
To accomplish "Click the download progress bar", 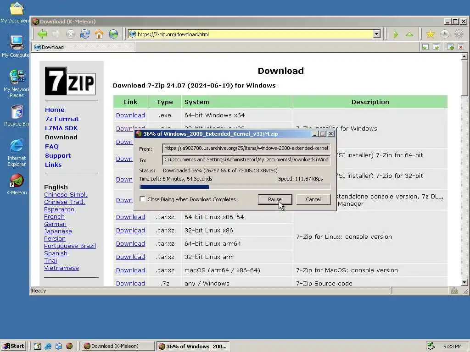I will (235, 187).
